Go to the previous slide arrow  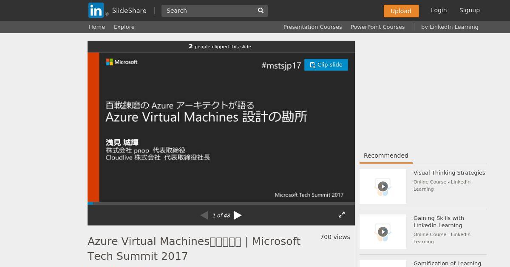tap(204, 215)
